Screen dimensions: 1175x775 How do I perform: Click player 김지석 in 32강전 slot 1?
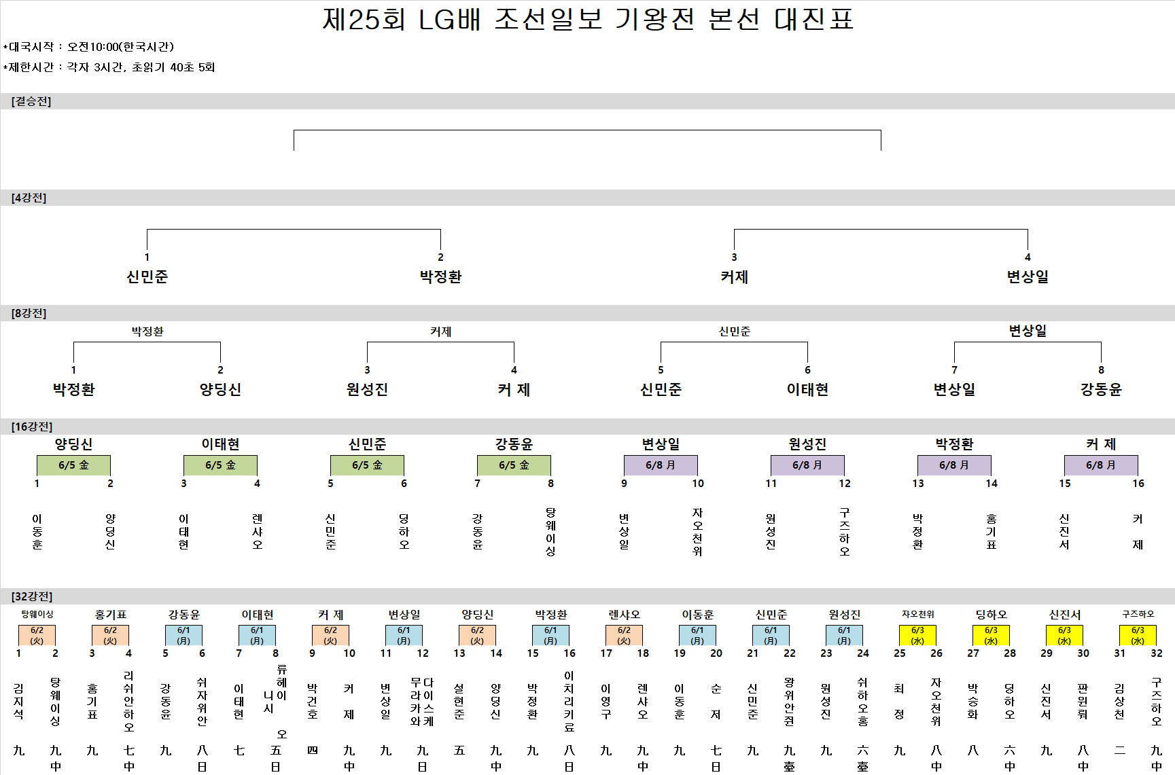coord(18,702)
